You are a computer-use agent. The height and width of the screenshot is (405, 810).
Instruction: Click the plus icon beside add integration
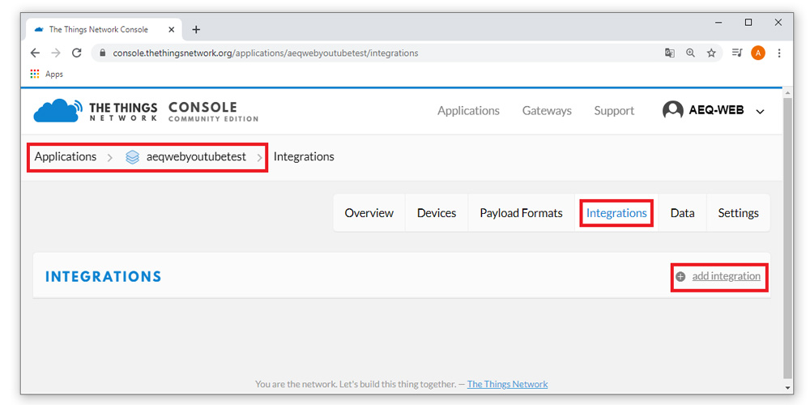tap(681, 276)
